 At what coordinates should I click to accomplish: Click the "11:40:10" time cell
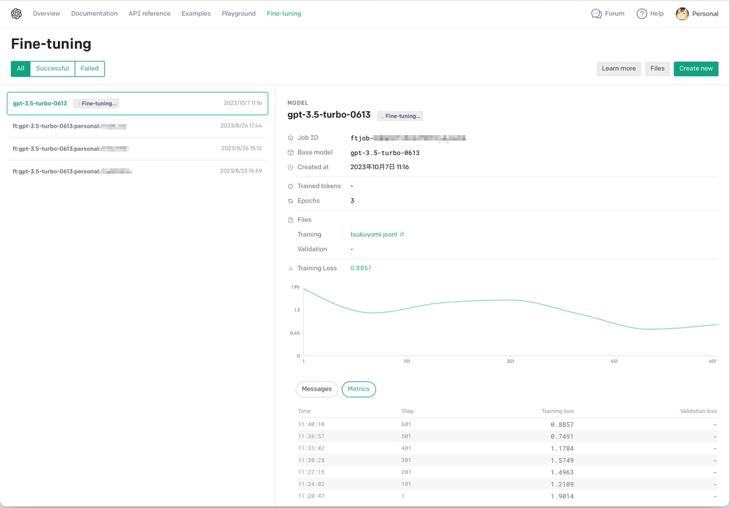point(311,425)
